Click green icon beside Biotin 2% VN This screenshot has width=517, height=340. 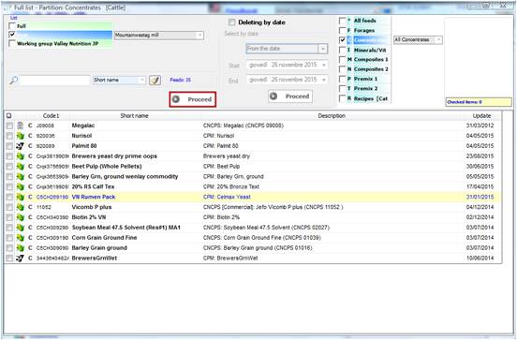pyautogui.click(x=20, y=217)
